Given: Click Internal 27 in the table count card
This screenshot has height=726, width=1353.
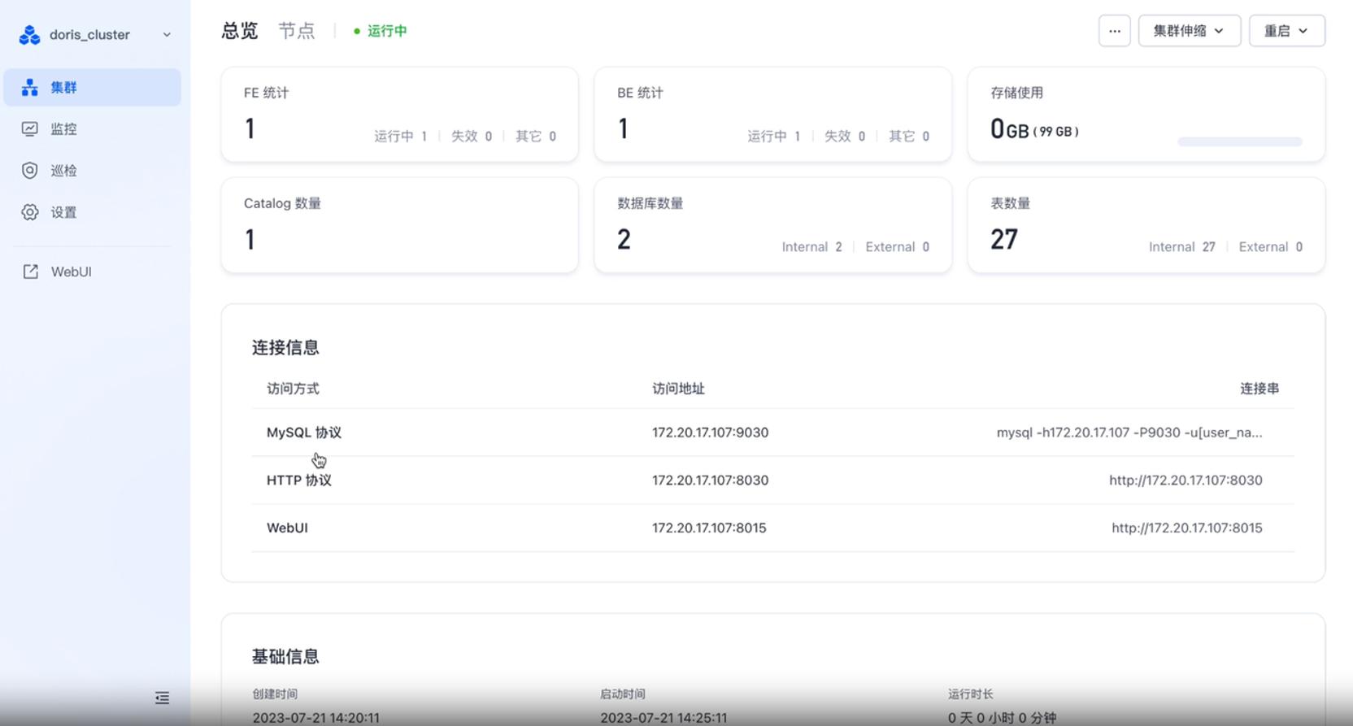Looking at the screenshot, I should (1181, 247).
